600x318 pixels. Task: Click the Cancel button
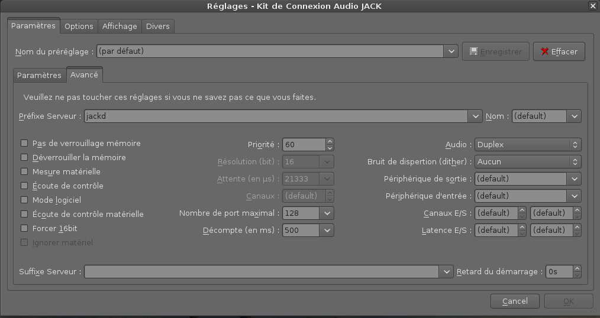tap(515, 301)
